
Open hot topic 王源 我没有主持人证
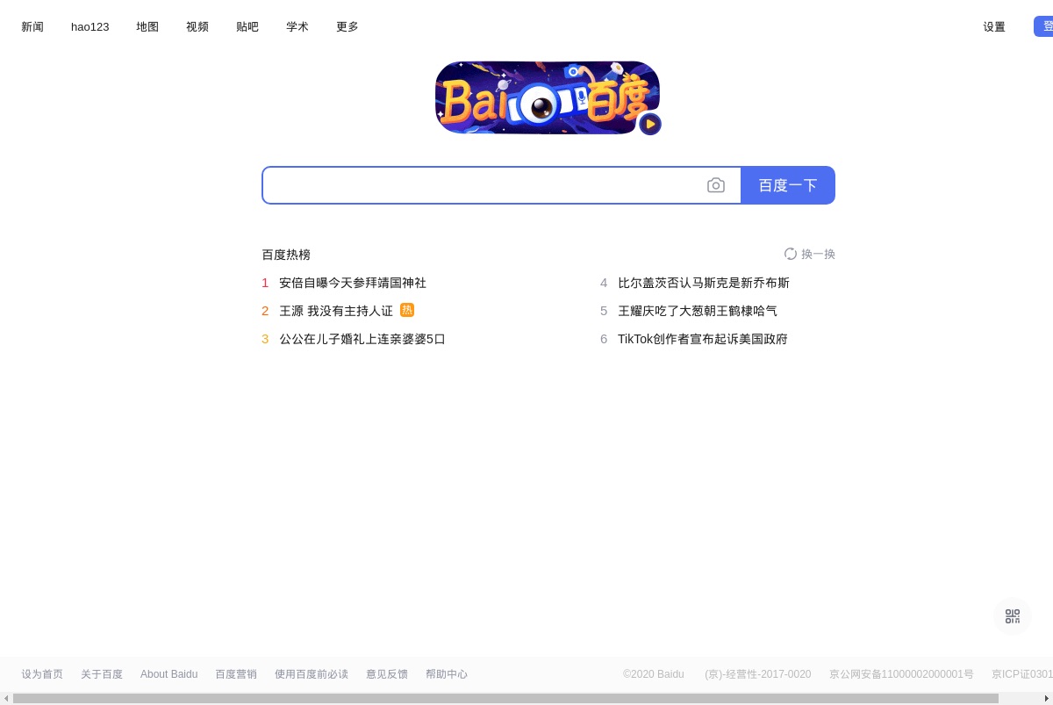[x=336, y=311]
